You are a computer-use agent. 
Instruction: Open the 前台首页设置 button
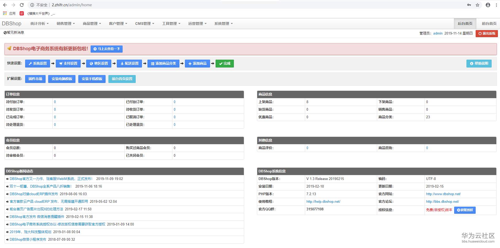tap(122, 79)
